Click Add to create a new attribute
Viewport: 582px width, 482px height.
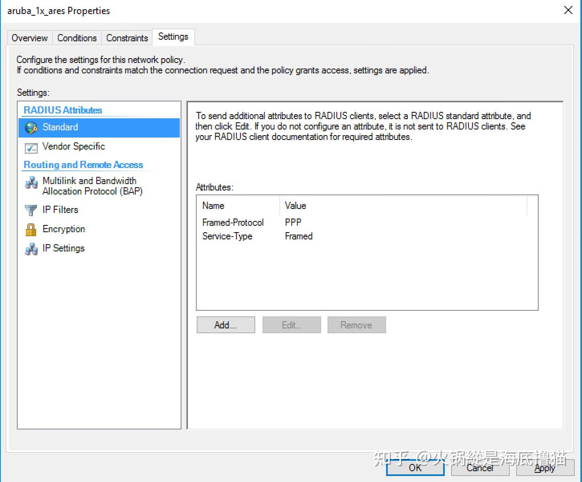coord(225,325)
